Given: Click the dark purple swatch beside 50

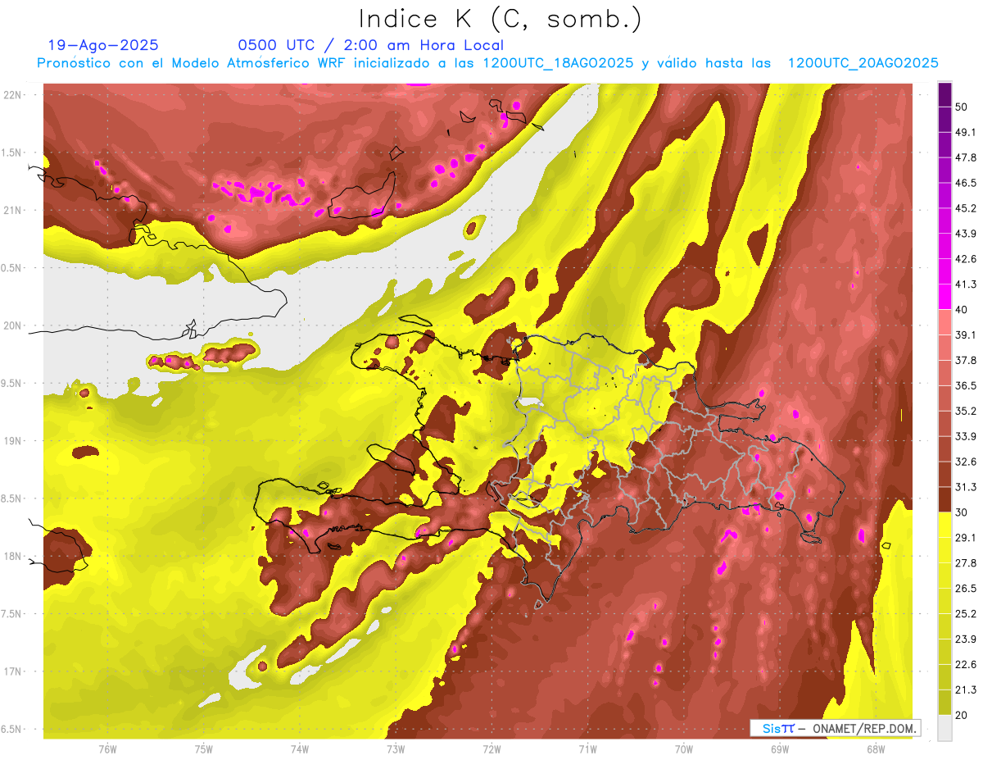Looking at the screenshot, I should [x=944, y=95].
